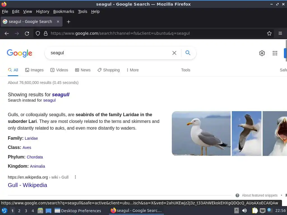
Task: Click inside the Google search field
Action: pos(110,53)
